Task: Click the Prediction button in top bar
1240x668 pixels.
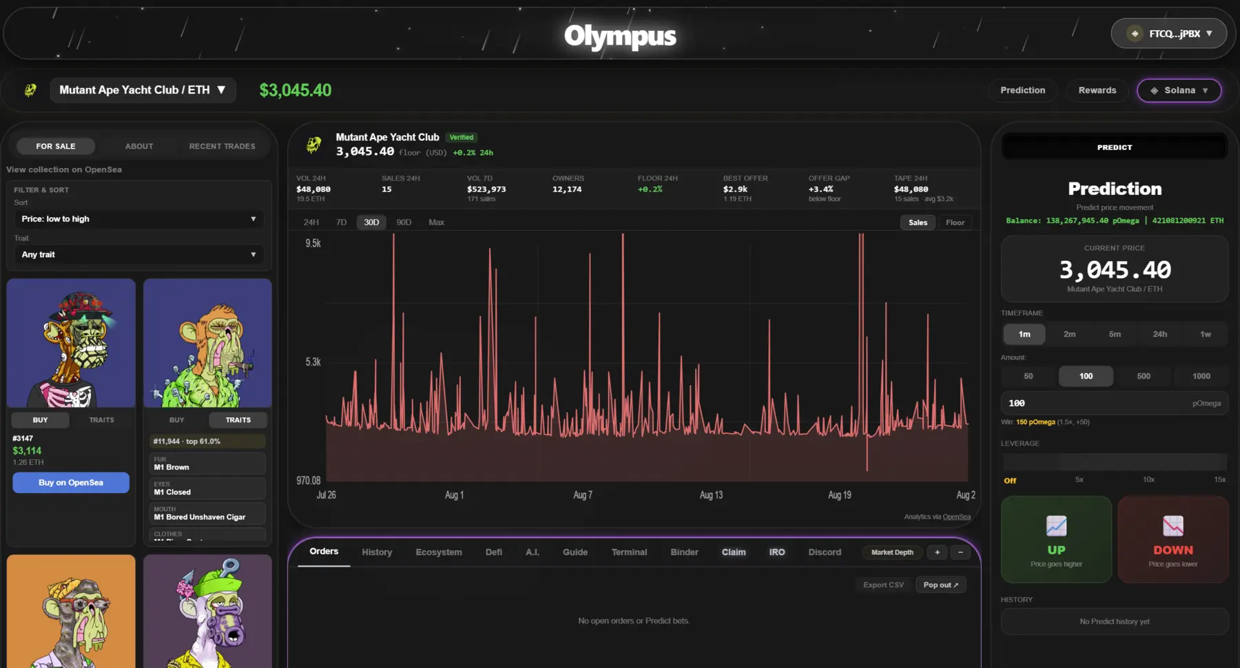Action: (1022, 90)
